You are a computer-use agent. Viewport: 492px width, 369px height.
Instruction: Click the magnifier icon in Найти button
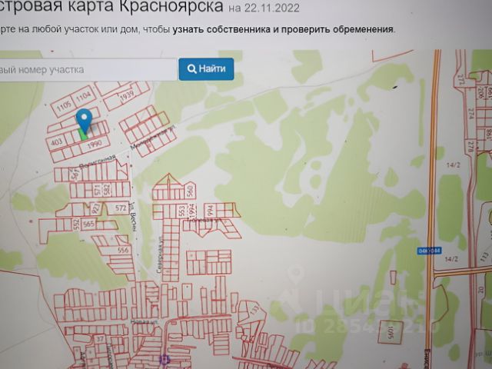tap(191, 69)
